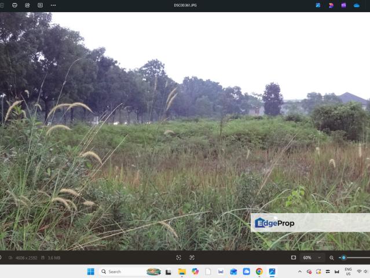Adjust the zoom slider handle
The image size is (370, 278).
[344, 258]
